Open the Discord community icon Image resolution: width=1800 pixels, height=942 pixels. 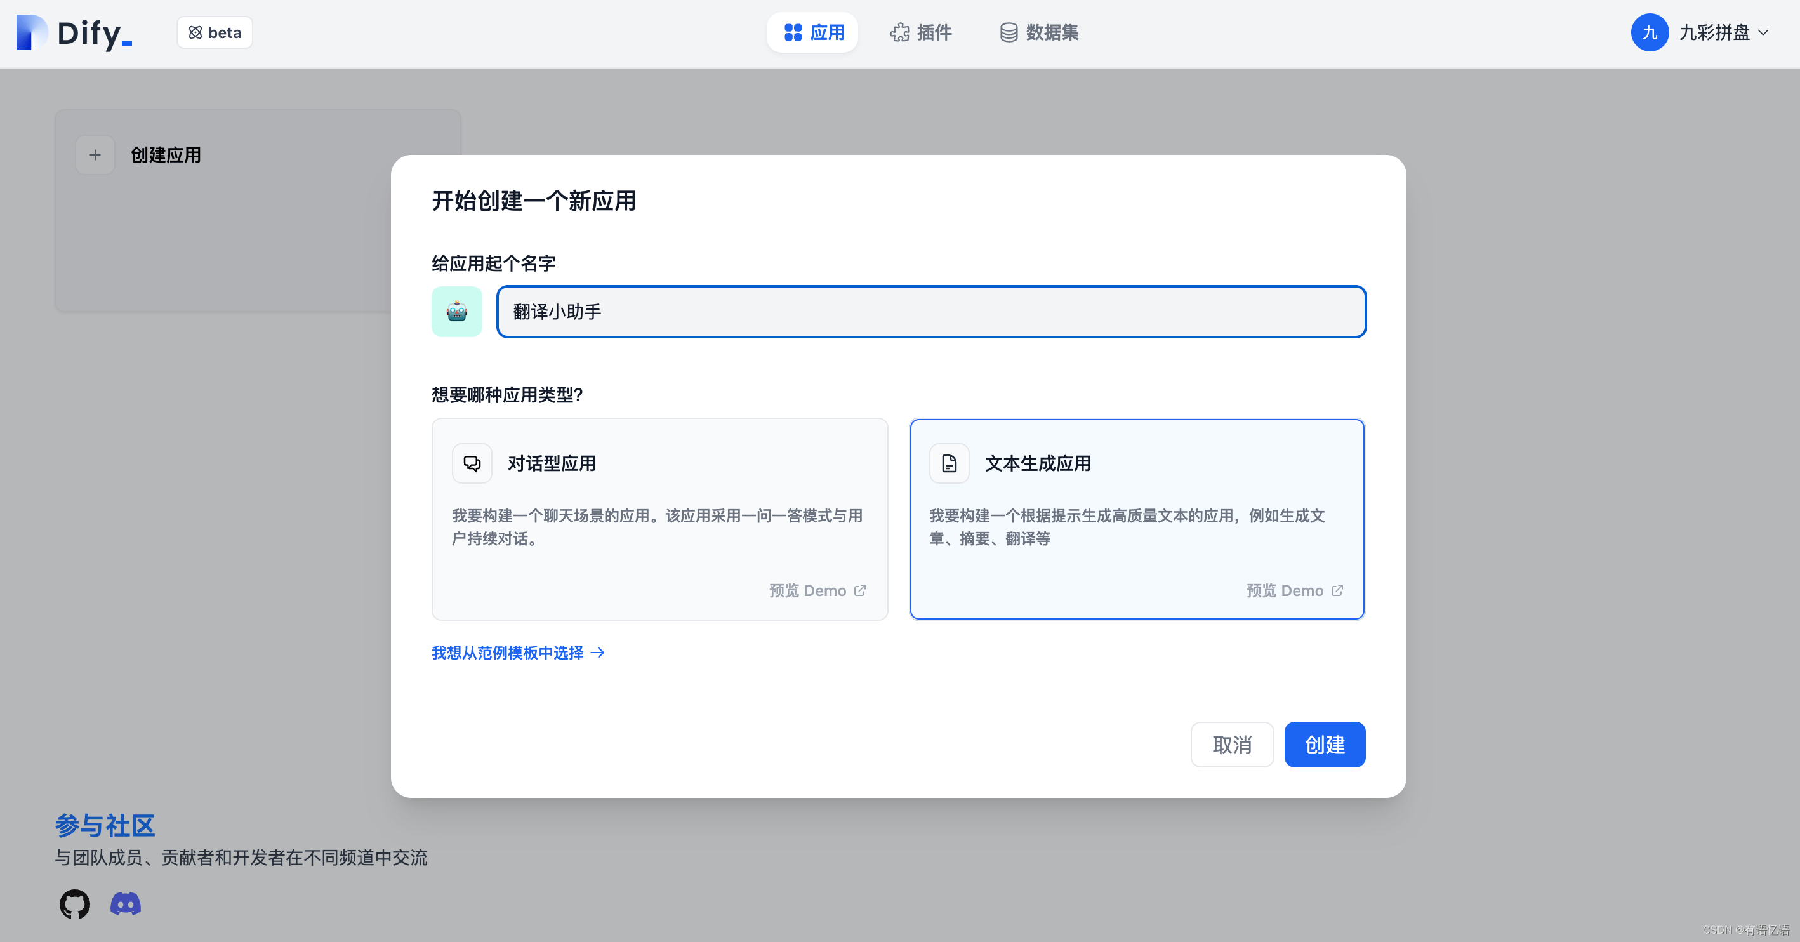126,905
